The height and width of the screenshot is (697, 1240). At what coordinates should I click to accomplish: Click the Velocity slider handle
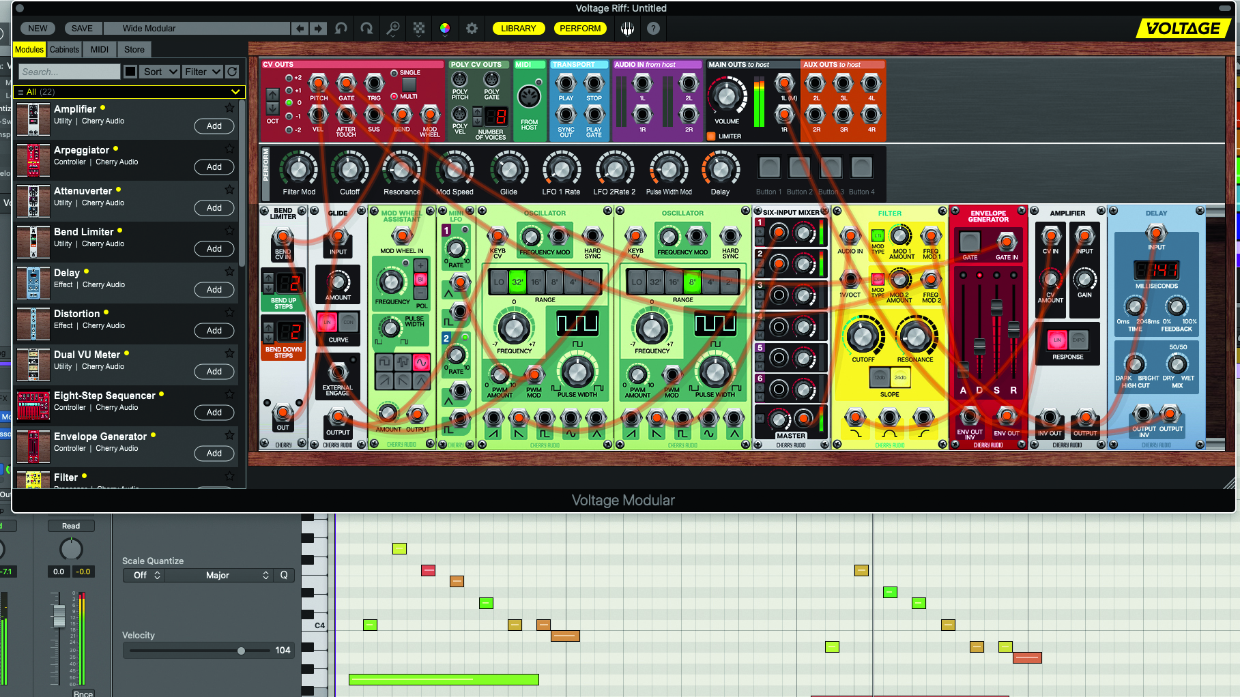point(241,651)
